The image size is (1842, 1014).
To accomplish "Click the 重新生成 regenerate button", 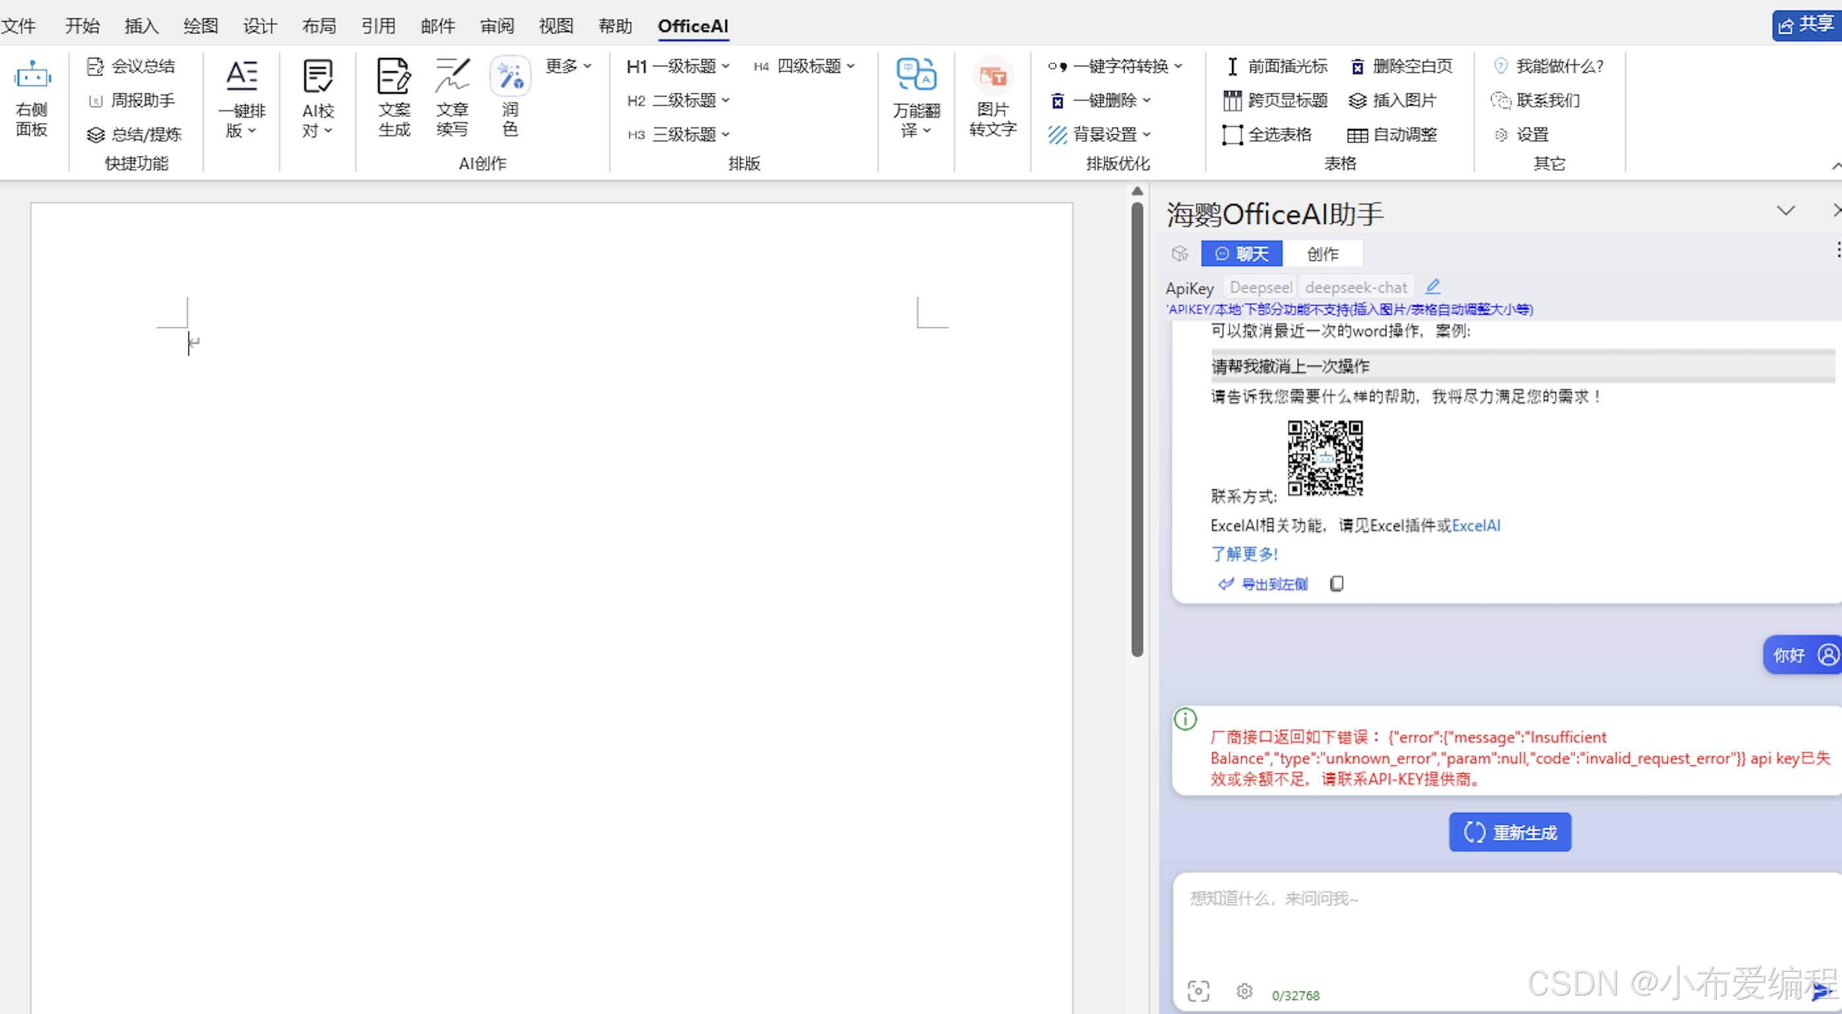I will coord(1509,832).
